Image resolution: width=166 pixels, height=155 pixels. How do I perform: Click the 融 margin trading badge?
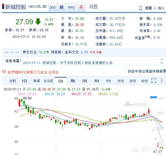62,7
